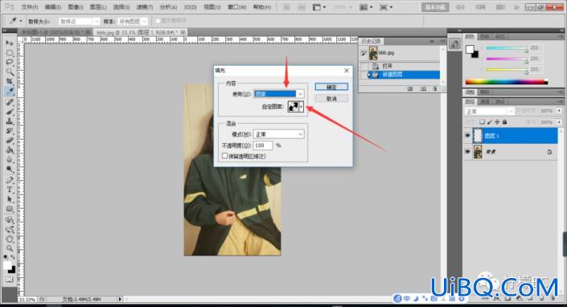Open the 自定图案 pattern picker arrow
The width and height of the screenshot is (567, 307).
(x=302, y=107)
